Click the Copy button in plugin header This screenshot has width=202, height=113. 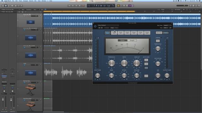tap(112, 28)
